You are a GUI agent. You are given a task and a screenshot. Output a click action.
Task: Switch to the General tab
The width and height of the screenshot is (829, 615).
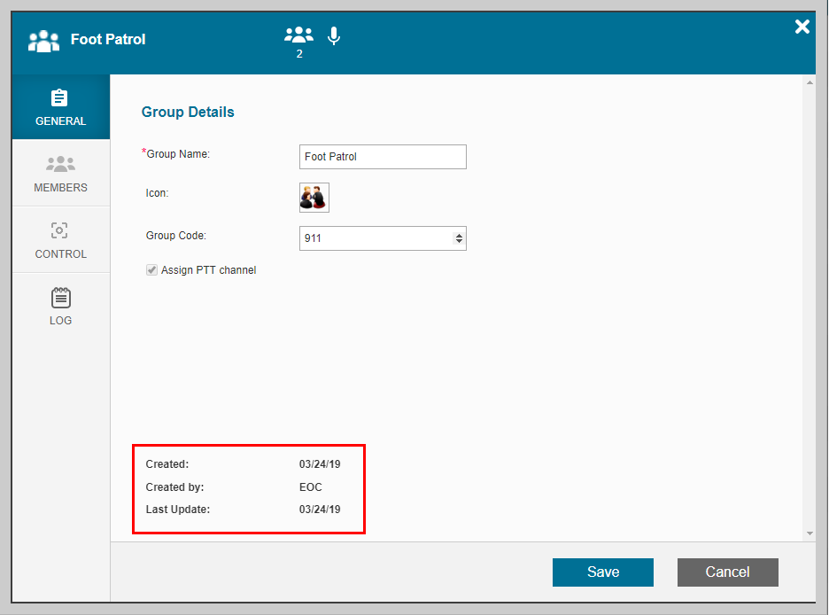(61, 107)
